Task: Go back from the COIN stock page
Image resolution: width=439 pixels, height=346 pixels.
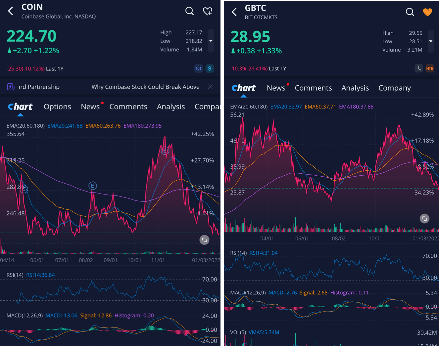Action: (11, 11)
